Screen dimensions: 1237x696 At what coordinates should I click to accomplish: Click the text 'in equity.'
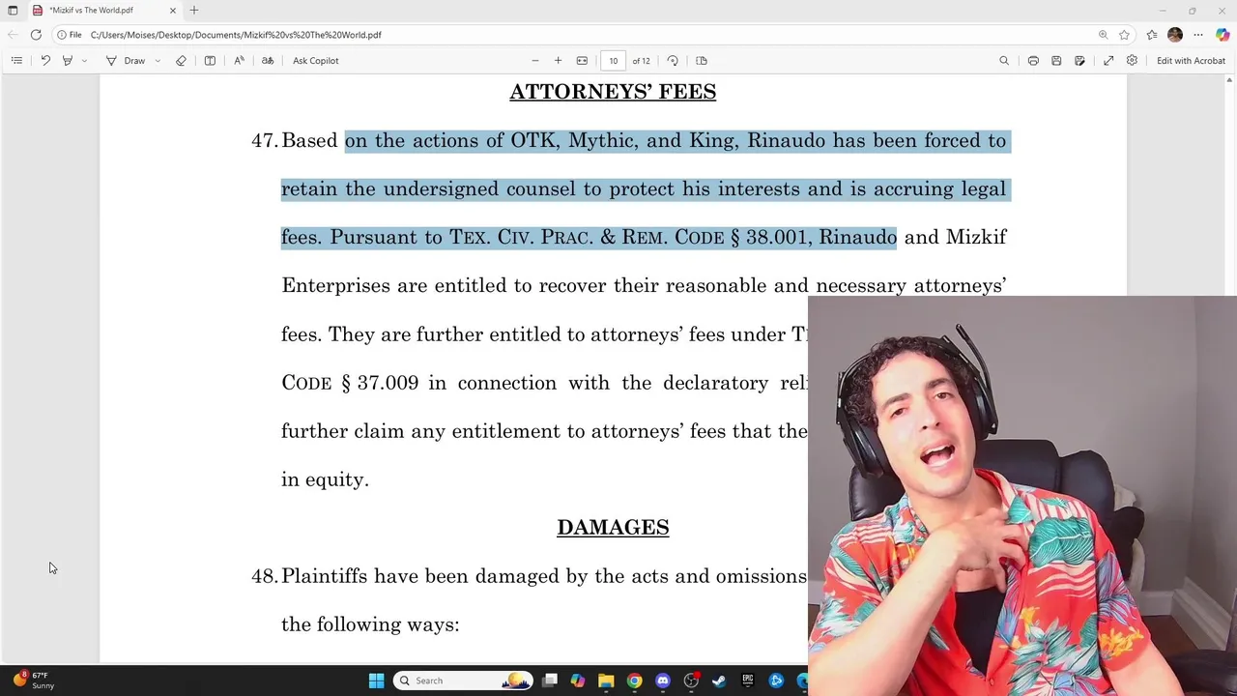coord(325,479)
